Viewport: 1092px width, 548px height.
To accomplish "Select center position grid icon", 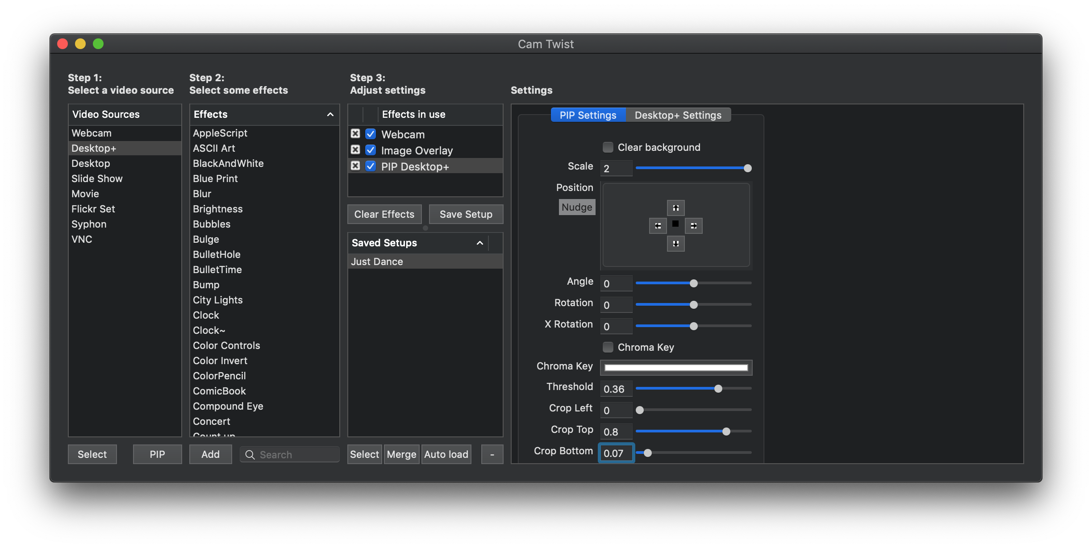I will click(675, 225).
